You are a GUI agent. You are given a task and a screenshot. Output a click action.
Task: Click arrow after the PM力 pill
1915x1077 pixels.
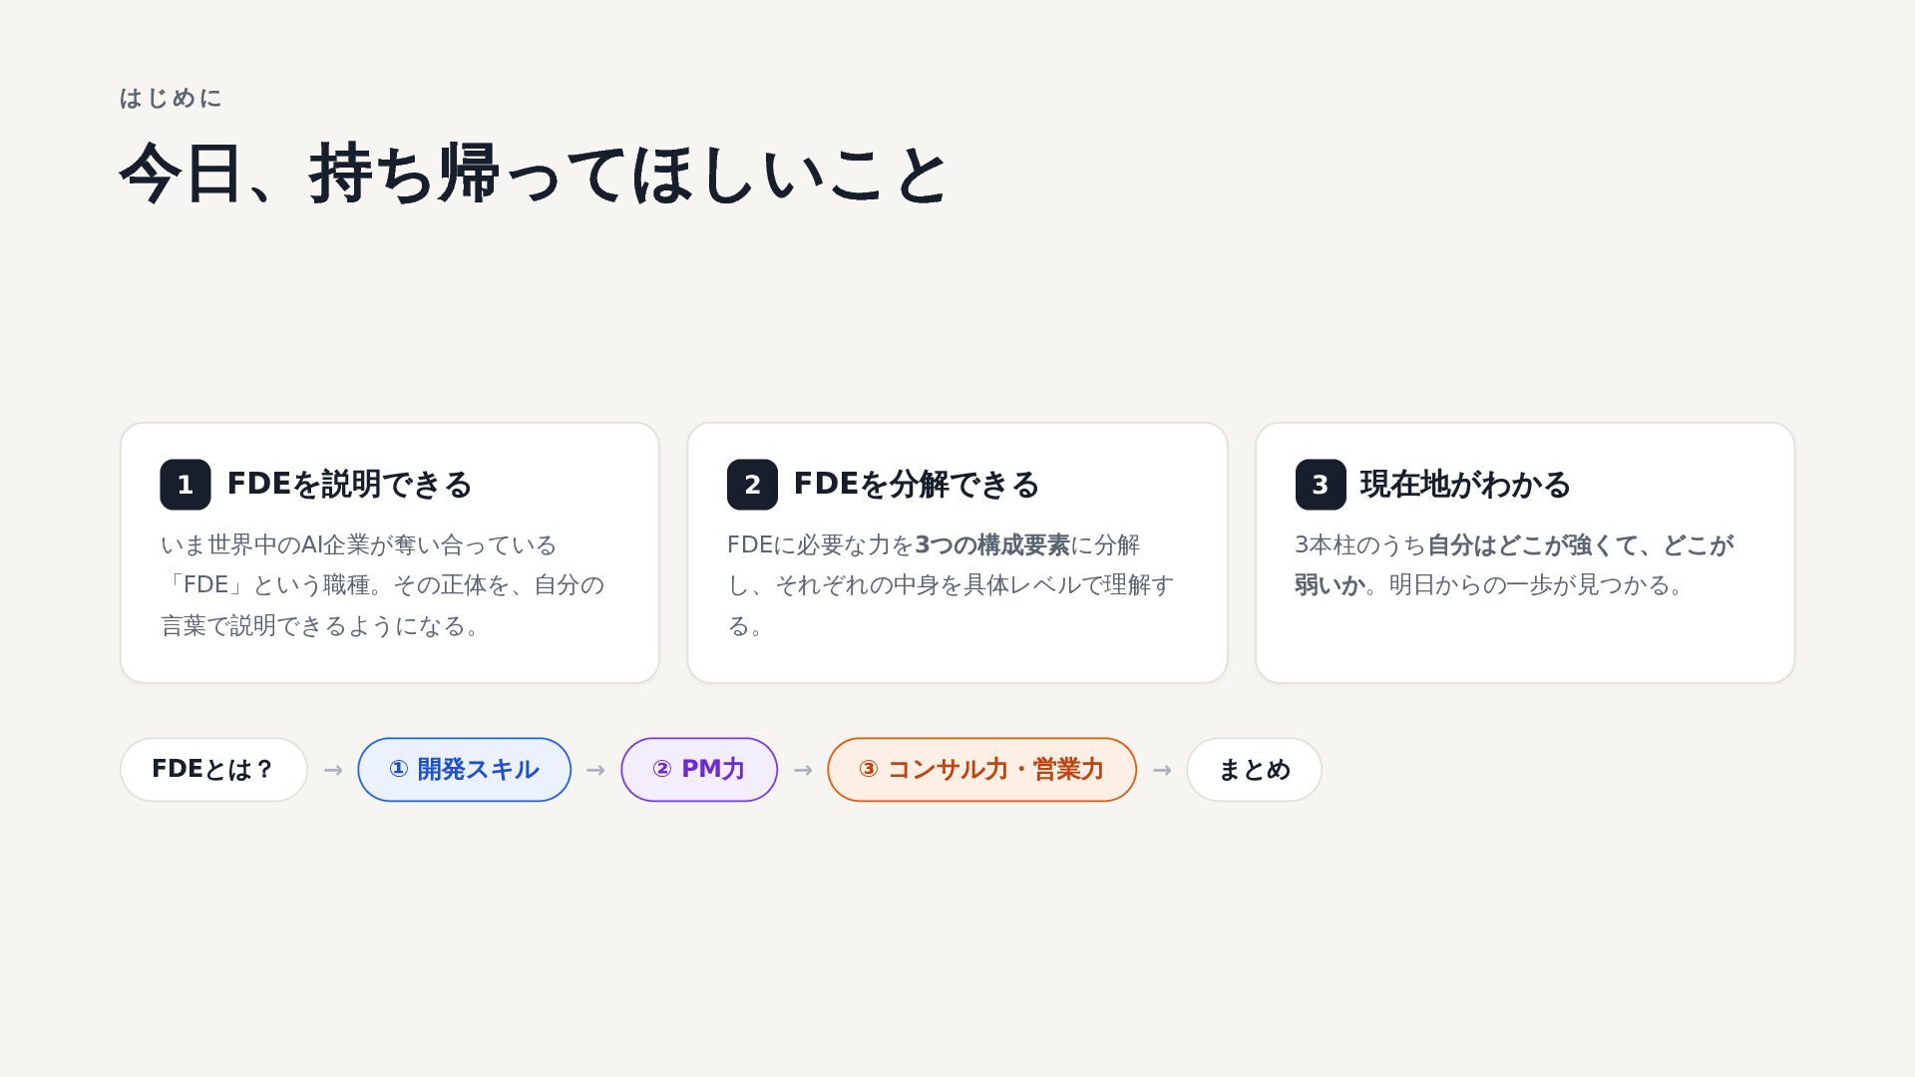coord(803,770)
